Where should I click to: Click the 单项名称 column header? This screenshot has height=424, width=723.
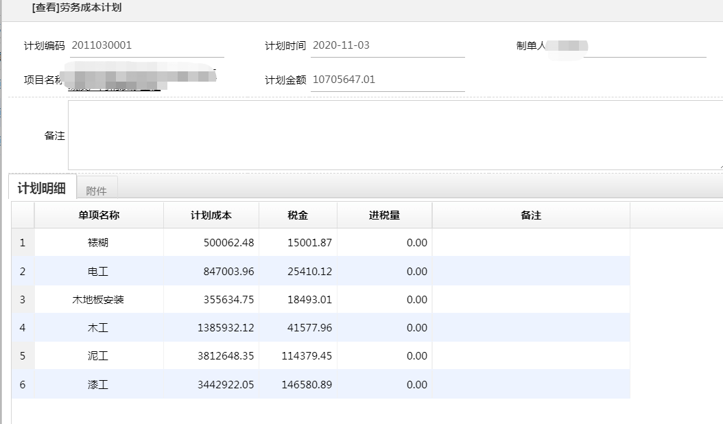tap(99, 215)
